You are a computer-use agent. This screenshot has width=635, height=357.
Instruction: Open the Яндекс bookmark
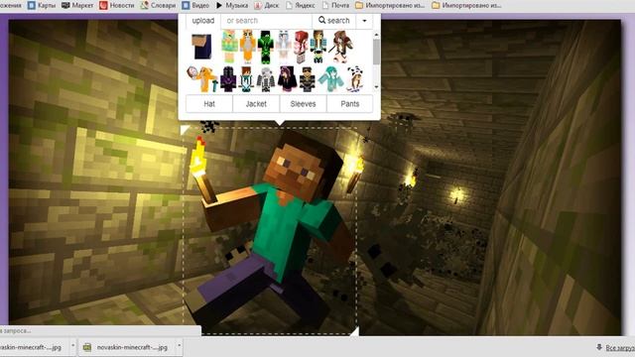301,5
